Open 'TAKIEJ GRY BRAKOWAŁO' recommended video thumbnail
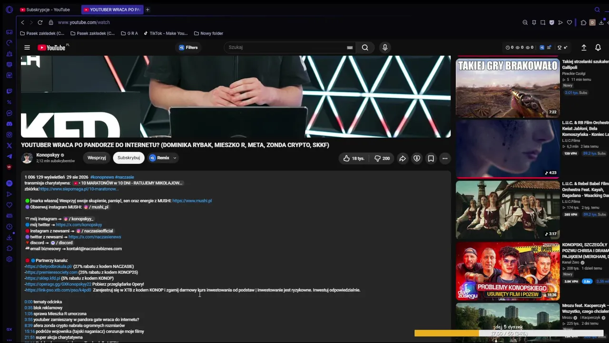609x343 pixels. [x=508, y=88]
